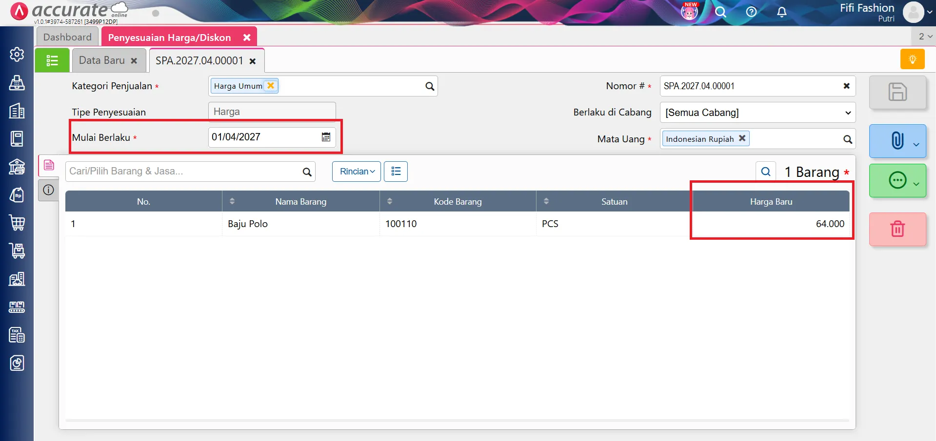Clear the Nomor # field value
Viewport: 936px width, 441px height.
[847, 86]
